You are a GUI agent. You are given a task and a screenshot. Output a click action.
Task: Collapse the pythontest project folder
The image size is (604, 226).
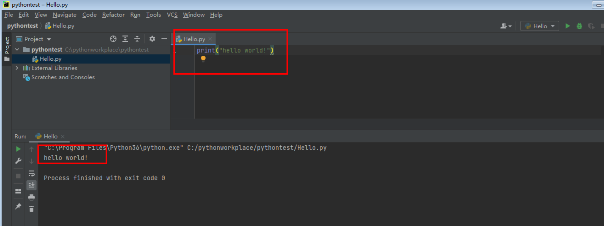(x=17, y=50)
